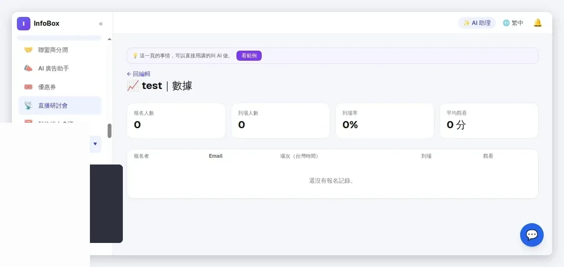564x267 pixels.
Task: Click the 還沒有報名記錄。 message
Action: pyautogui.click(x=332, y=181)
